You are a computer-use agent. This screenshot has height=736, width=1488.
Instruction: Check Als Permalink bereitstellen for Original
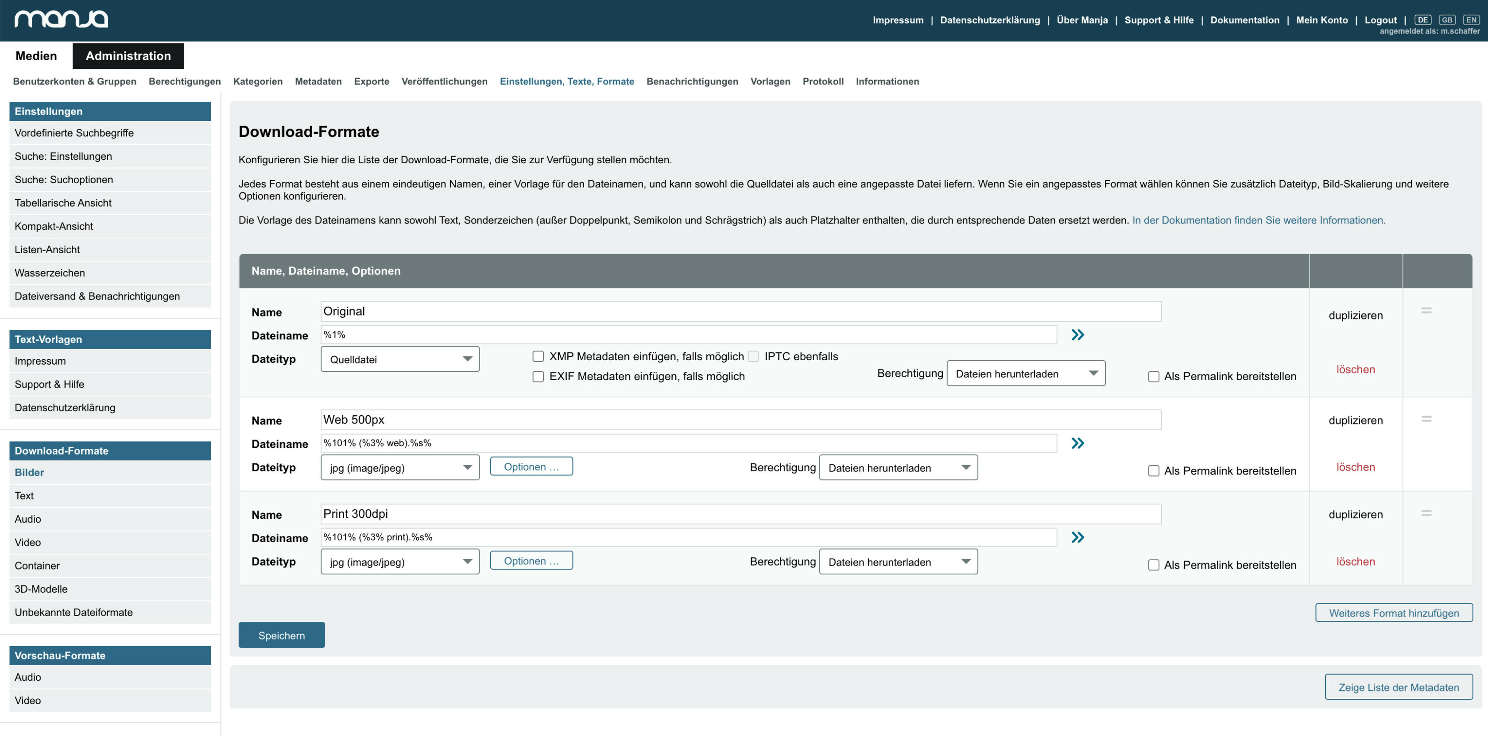point(1154,376)
